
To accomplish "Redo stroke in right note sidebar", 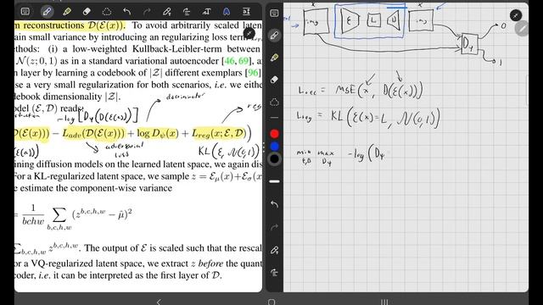I will 274,227.
